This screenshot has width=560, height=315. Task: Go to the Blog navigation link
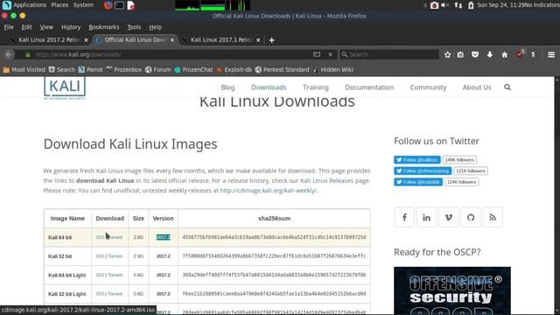(x=227, y=87)
